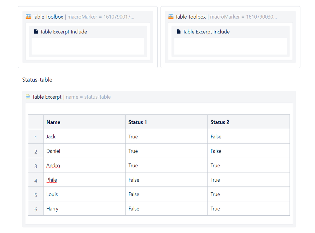Click the Status-table heading text
Image resolution: width=315 pixels, height=233 pixels.
pyautogui.click(x=37, y=80)
